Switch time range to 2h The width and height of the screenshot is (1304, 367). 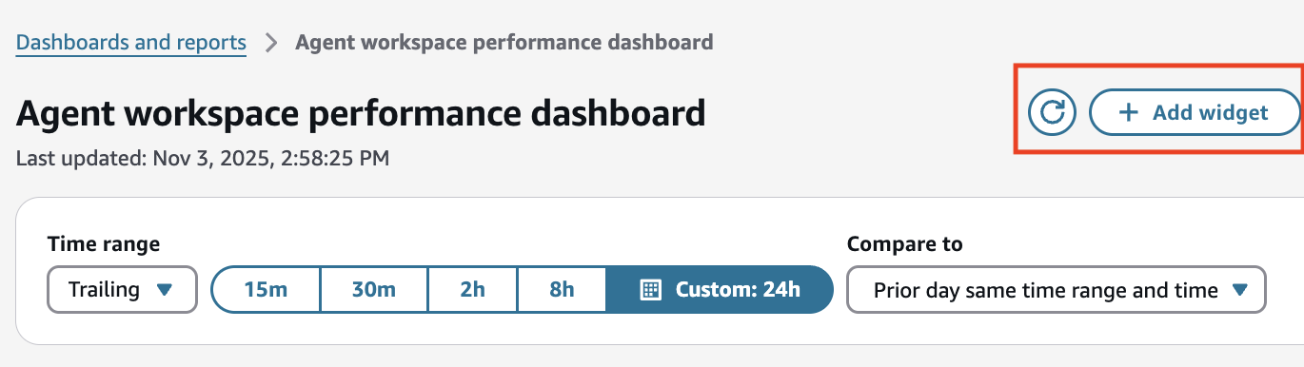point(473,289)
